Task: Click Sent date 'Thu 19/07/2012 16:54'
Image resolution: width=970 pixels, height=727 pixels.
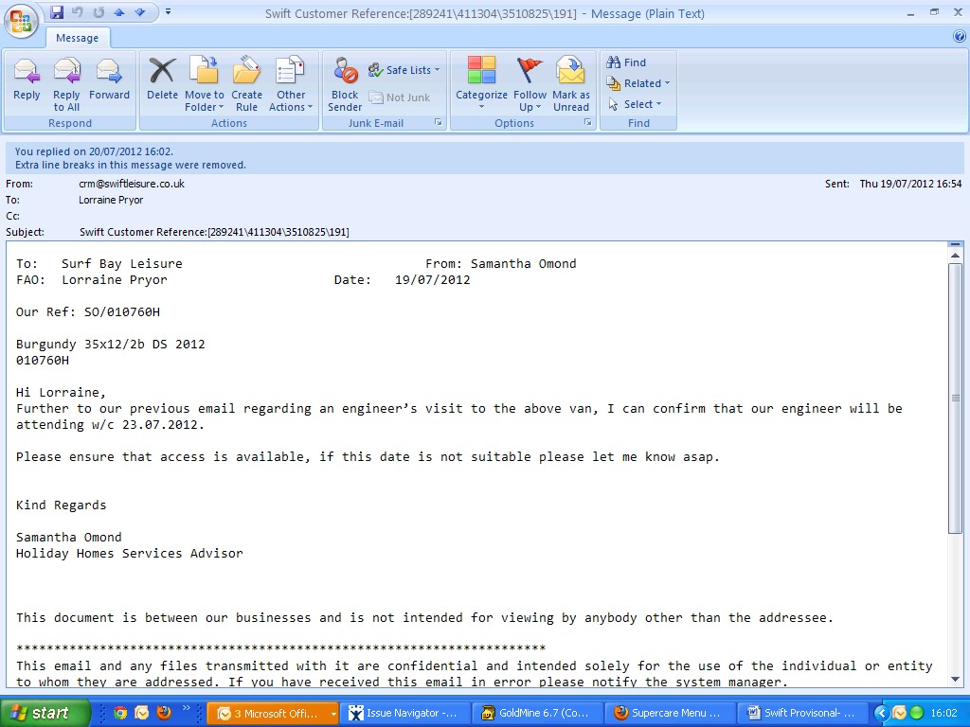Action: pyautogui.click(x=910, y=184)
